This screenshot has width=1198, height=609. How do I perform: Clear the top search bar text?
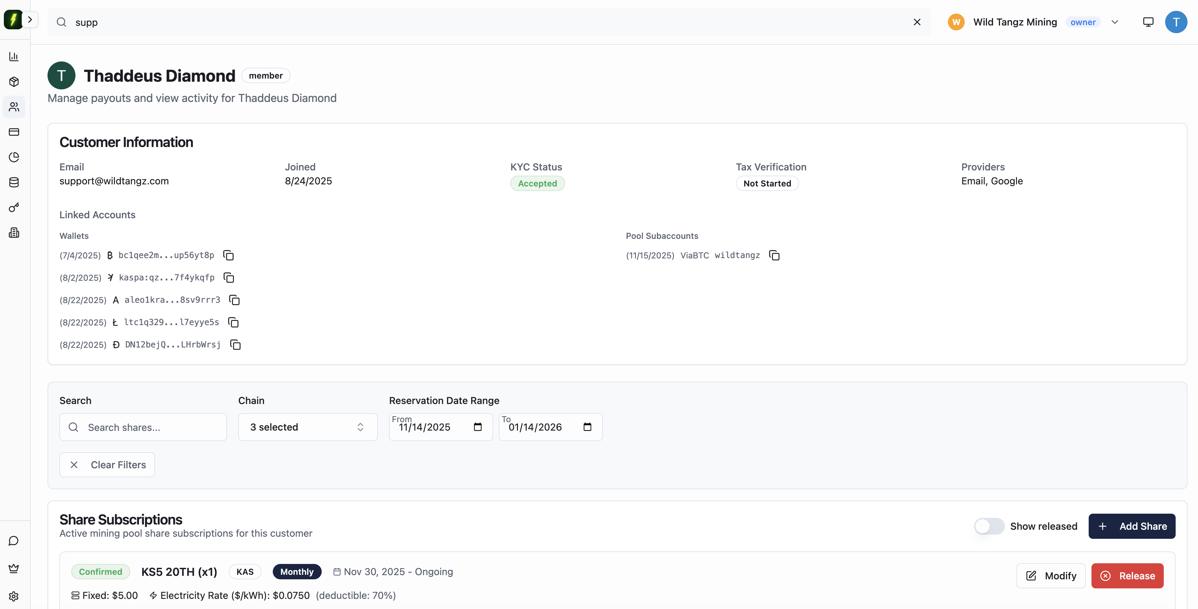coord(917,22)
